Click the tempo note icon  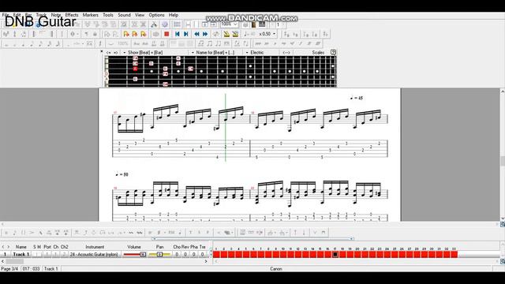click(246, 34)
